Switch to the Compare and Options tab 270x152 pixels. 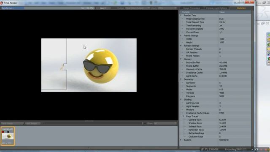tap(216, 8)
